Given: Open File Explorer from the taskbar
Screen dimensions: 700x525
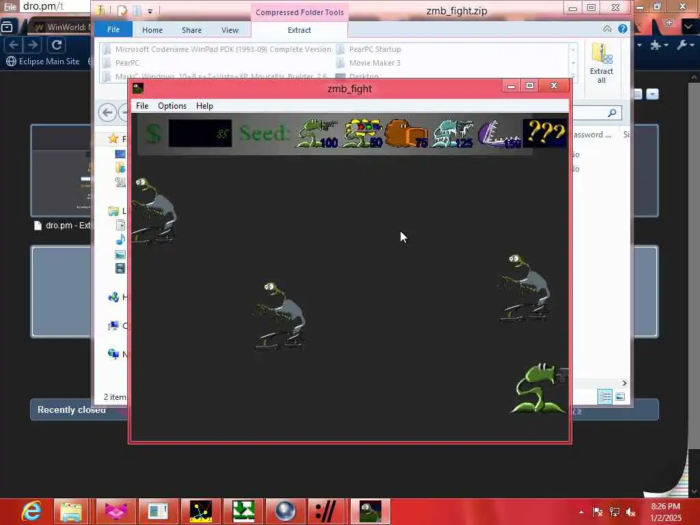Looking at the screenshot, I should pyautogui.click(x=71, y=511).
